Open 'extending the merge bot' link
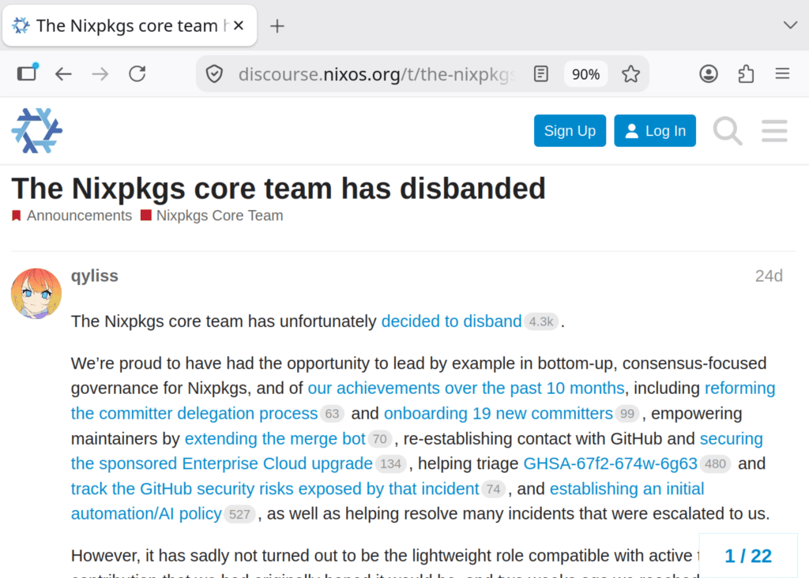The width and height of the screenshot is (809, 578). click(275, 438)
